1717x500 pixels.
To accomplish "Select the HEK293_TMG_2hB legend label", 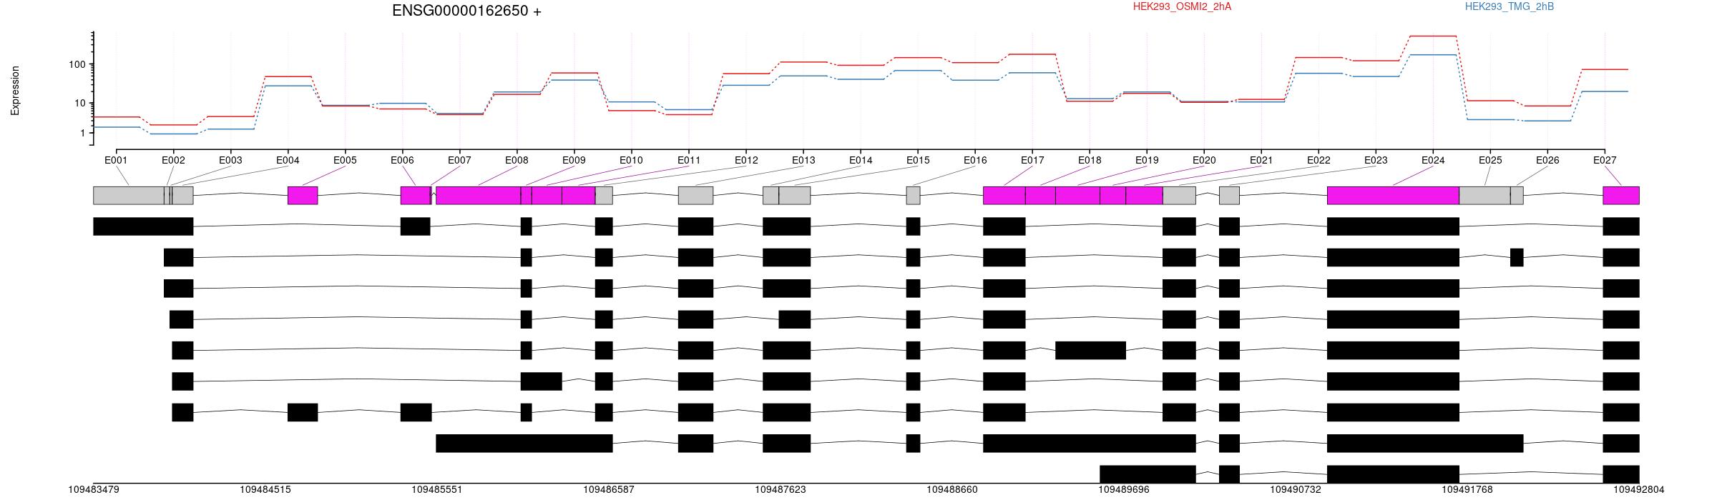I will click(1509, 6).
